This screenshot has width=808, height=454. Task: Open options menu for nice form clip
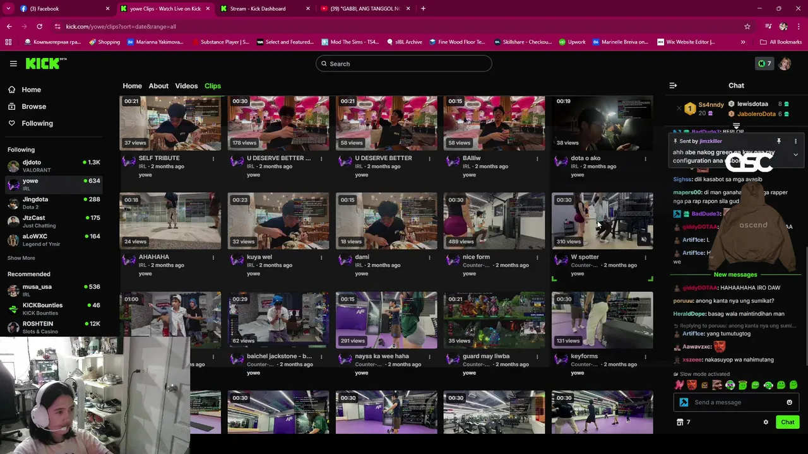point(537,257)
